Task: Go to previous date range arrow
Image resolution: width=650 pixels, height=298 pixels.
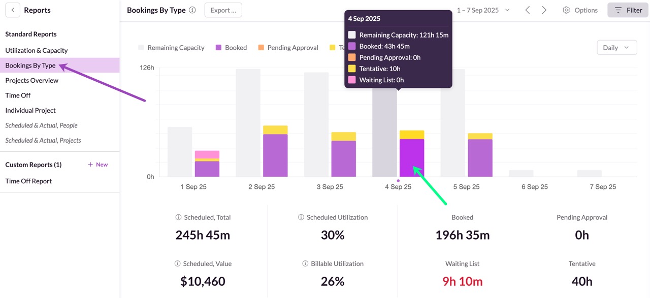Action: [528, 10]
